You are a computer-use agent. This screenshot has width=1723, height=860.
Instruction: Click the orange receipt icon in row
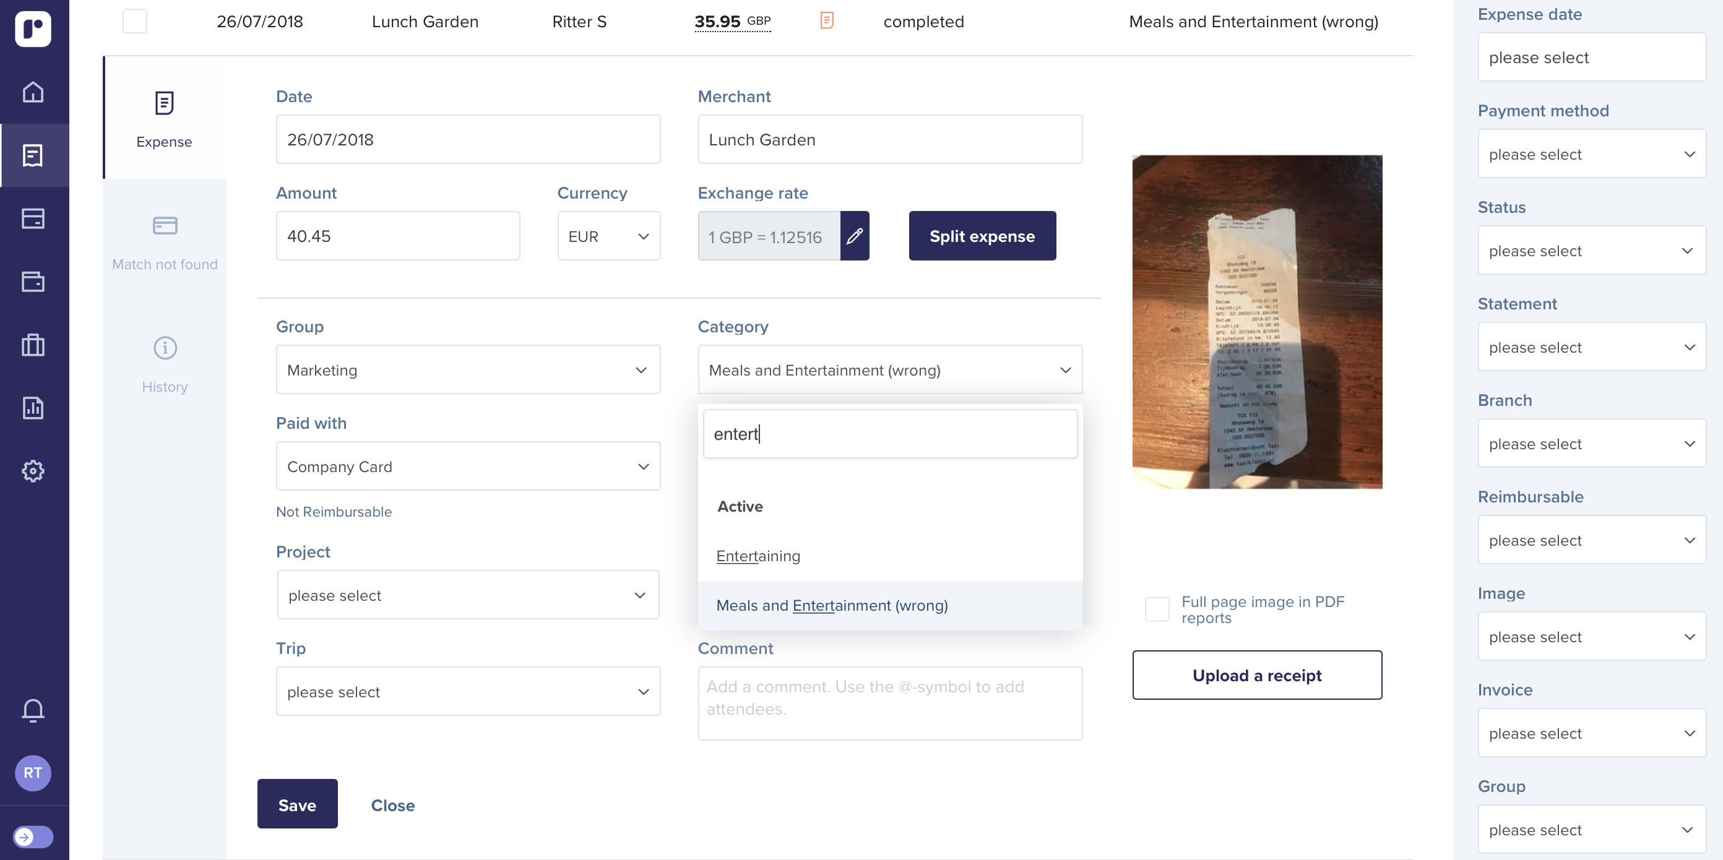[x=827, y=21]
